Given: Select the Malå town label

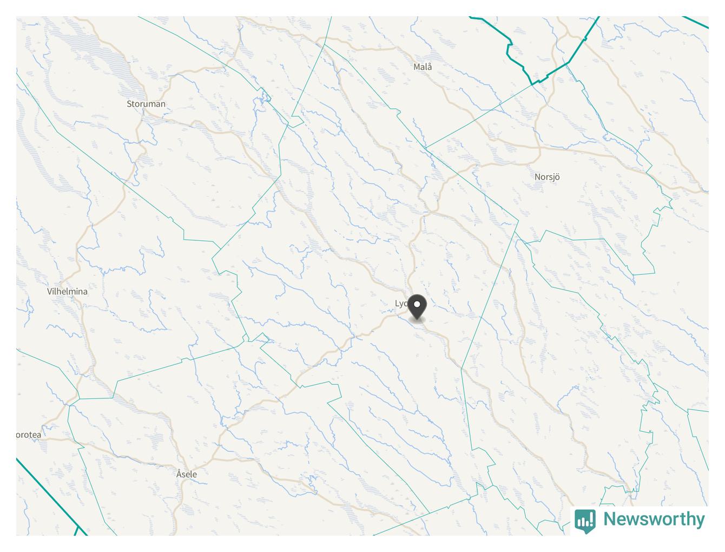Looking at the screenshot, I should coord(423,67).
